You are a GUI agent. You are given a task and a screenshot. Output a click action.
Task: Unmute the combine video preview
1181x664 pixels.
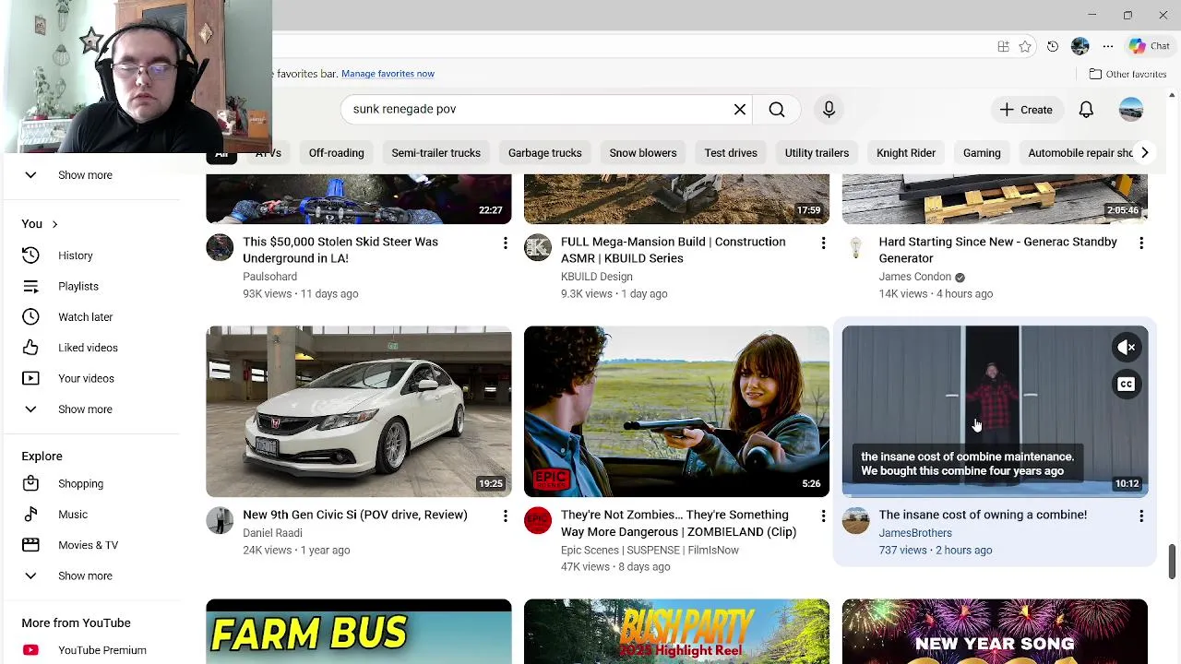[1127, 348]
